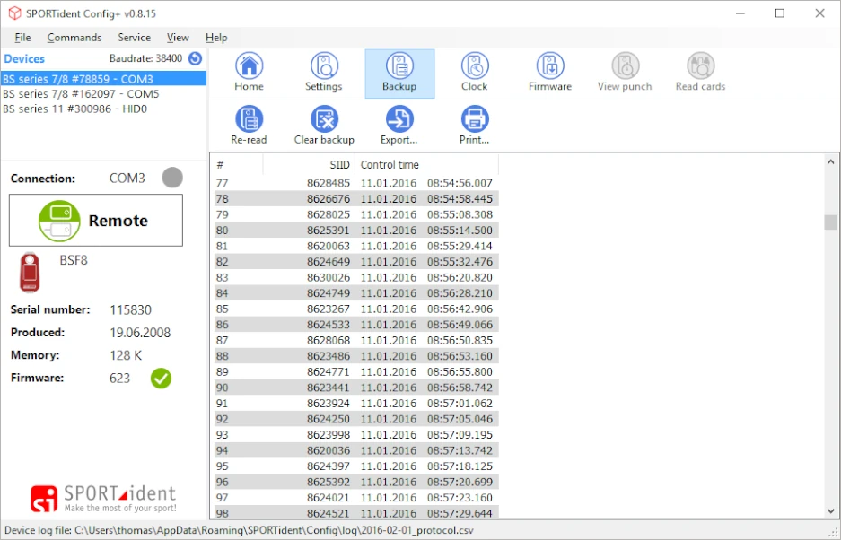Click the Memory value 128 K

pos(126,355)
